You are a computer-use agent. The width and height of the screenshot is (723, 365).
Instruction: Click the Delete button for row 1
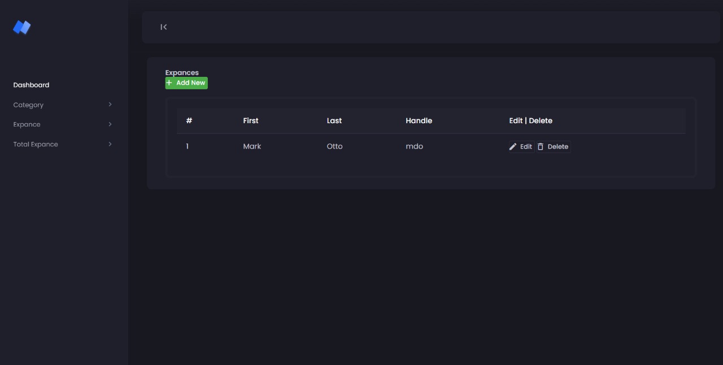click(x=554, y=146)
